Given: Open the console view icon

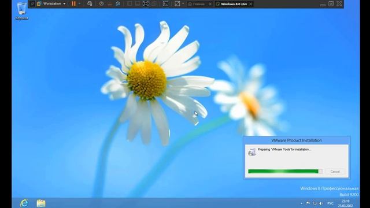Looking at the screenshot, I should pyautogui.click(x=166, y=4).
